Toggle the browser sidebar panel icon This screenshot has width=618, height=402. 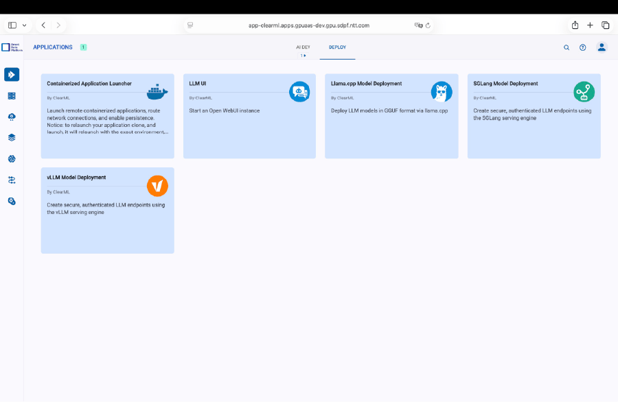tap(12, 25)
